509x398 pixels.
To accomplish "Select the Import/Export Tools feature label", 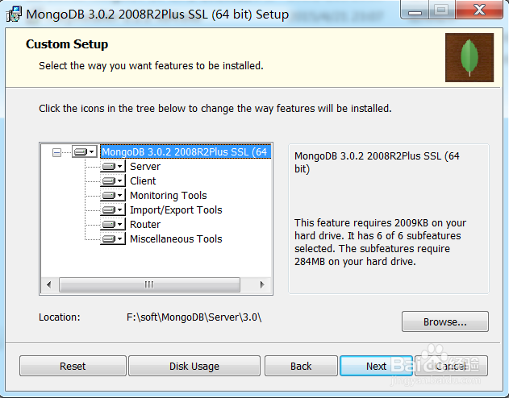I will (x=176, y=210).
